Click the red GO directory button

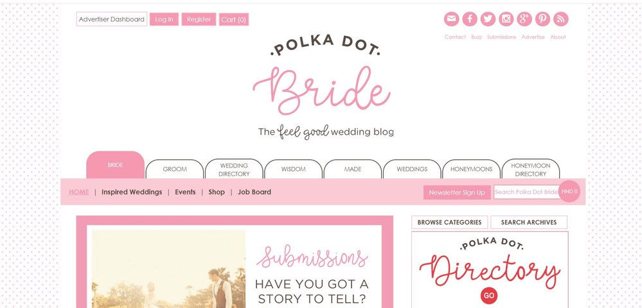(489, 296)
